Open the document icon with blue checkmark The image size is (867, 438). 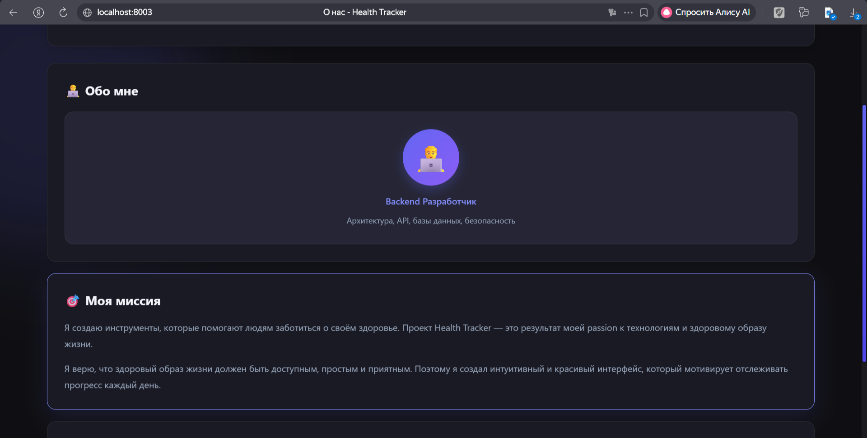(x=830, y=13)
